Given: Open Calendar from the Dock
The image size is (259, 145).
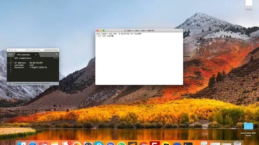Looking at the screenshot, I should pyautogui.click(x=43, y=143).
